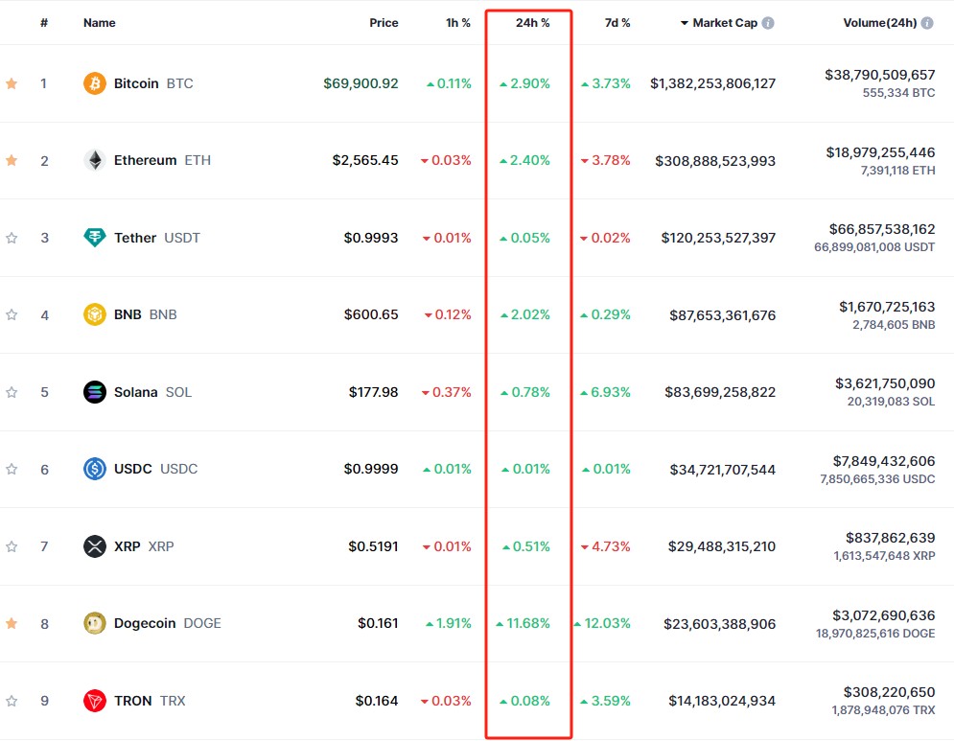Click USDC volume $7,849,432,606
Viewport: 954px width, 741px height.
point(884,461)
